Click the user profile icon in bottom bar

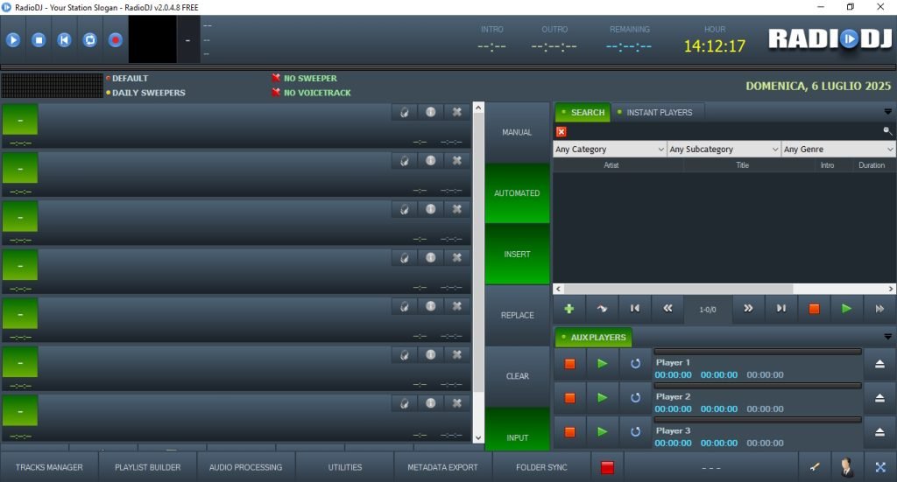click(847, 467)
